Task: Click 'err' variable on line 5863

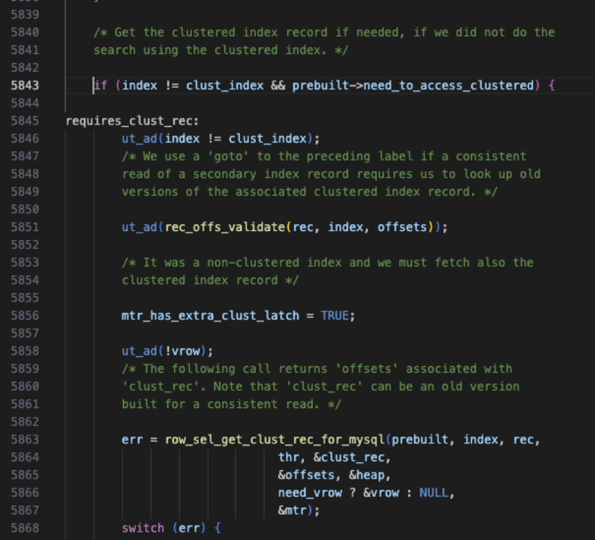Action: pyautogui.click(x=132, y=439)
